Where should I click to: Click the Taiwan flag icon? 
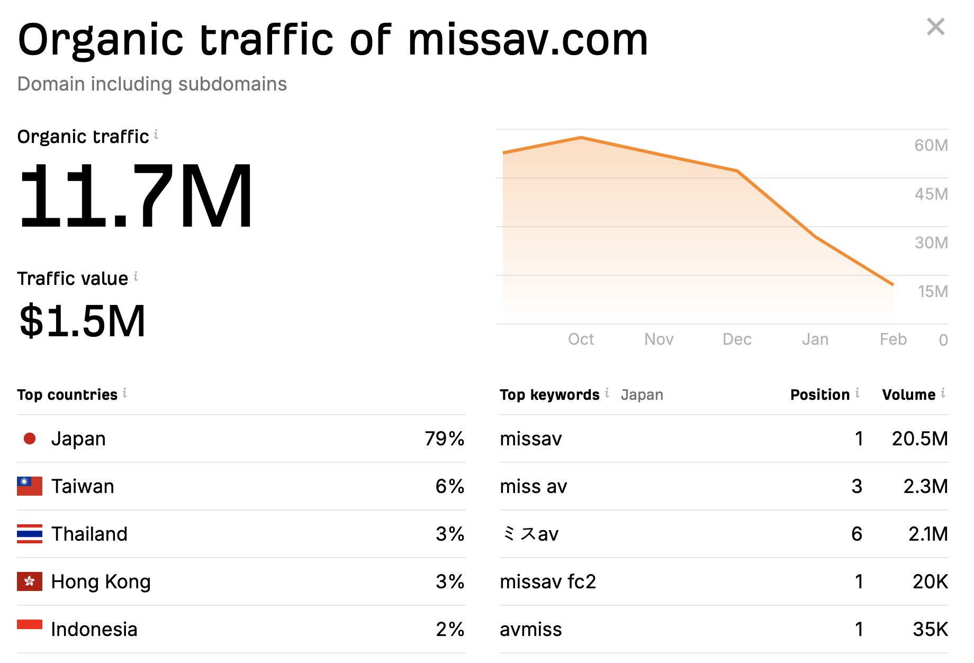coord(30,486)
